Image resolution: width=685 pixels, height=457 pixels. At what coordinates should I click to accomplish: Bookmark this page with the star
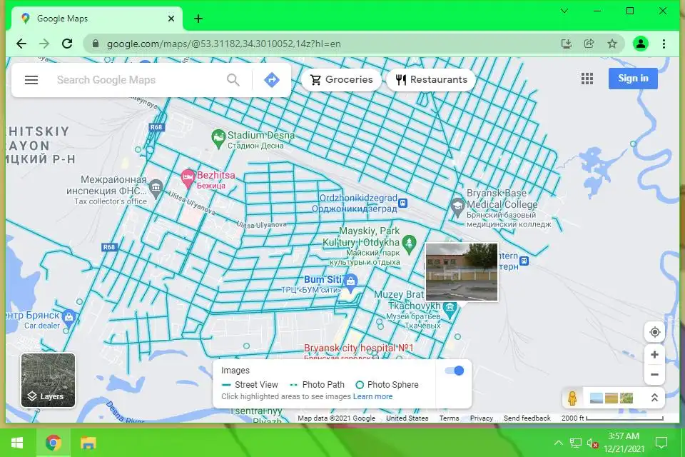[x=612, y=44]
